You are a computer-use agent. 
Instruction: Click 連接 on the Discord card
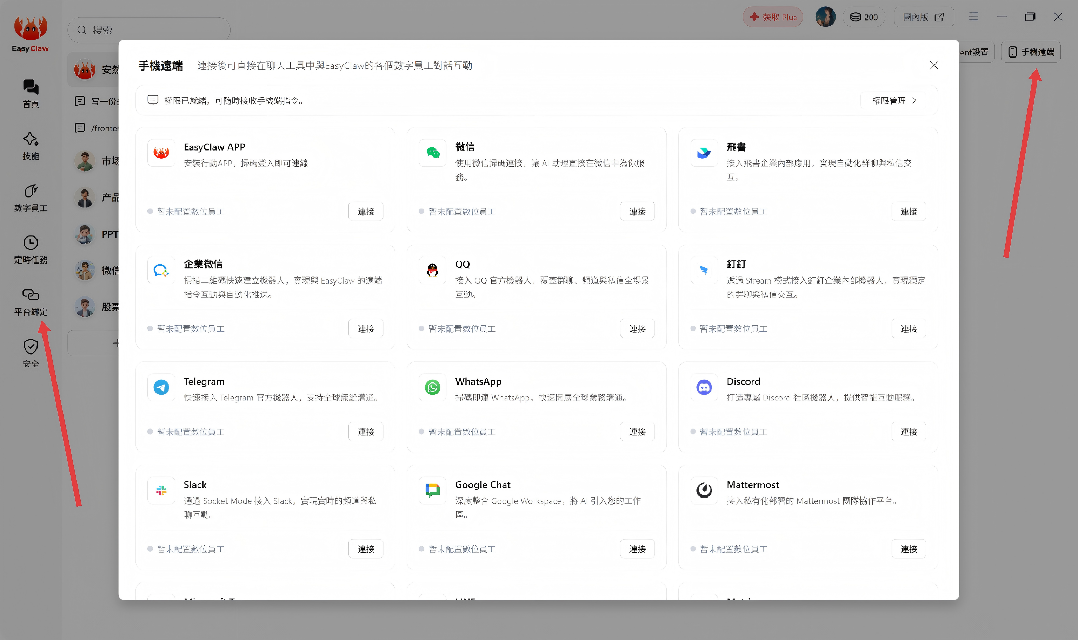point(909,432)
